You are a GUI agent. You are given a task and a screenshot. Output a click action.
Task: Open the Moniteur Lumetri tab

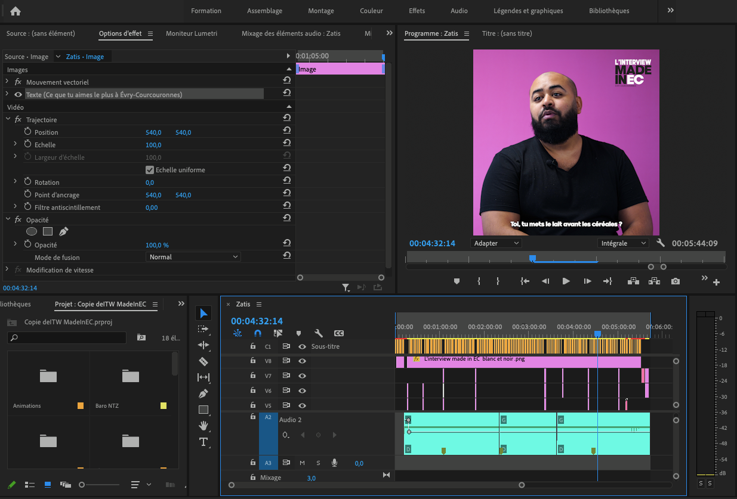point(192,33)
